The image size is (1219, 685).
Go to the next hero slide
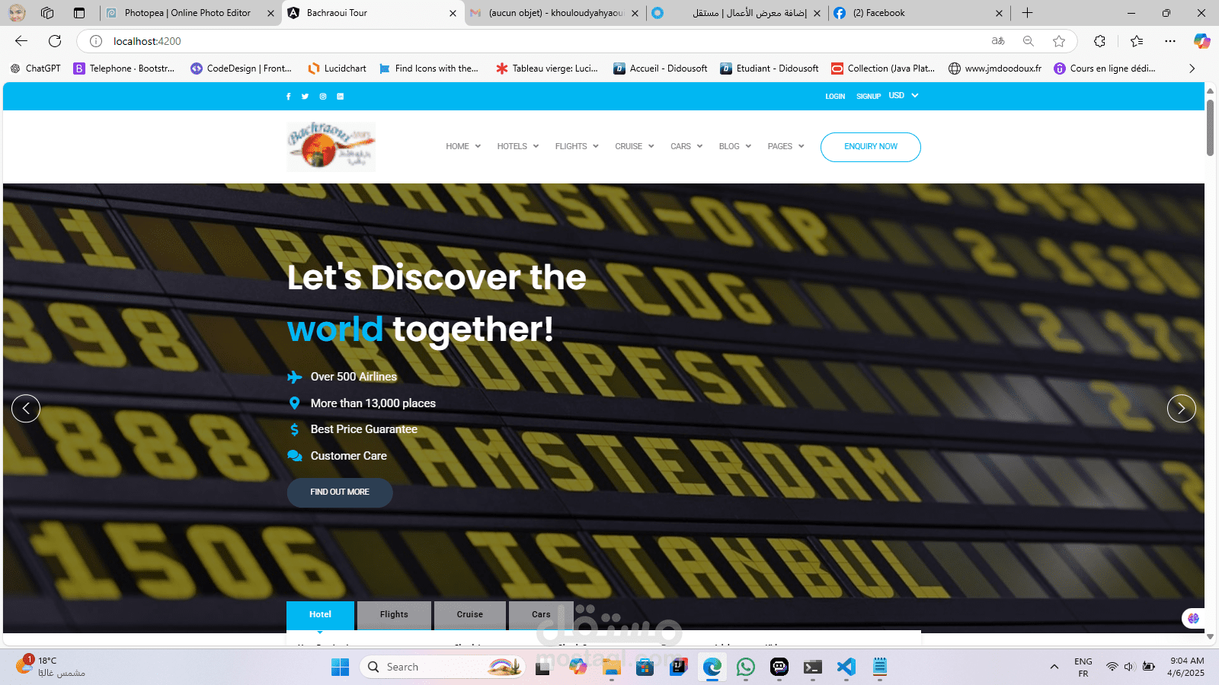[1182, 409]
